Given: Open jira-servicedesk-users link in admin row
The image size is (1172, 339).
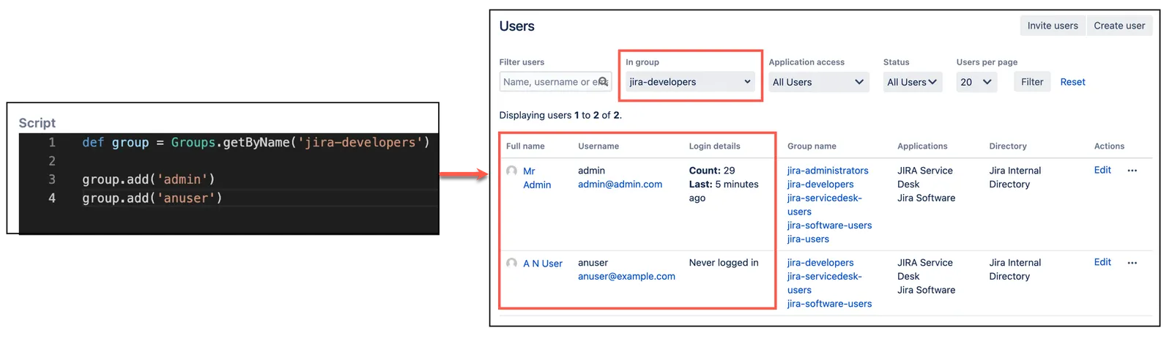Looking at the screenshot, I should point(825,205).
